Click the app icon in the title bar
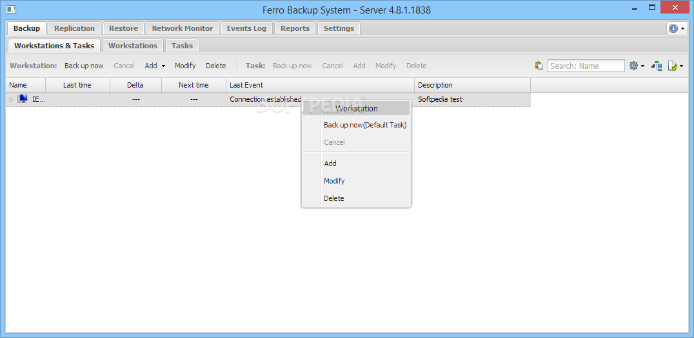Image resolution: width=694 pixels, height=338 pixels. 12,9
